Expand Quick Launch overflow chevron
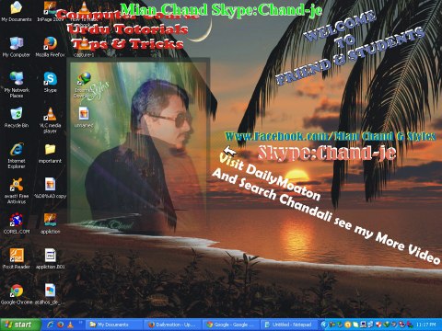The height and width of the screenshot is (331, 442). (x=81, y=322)
